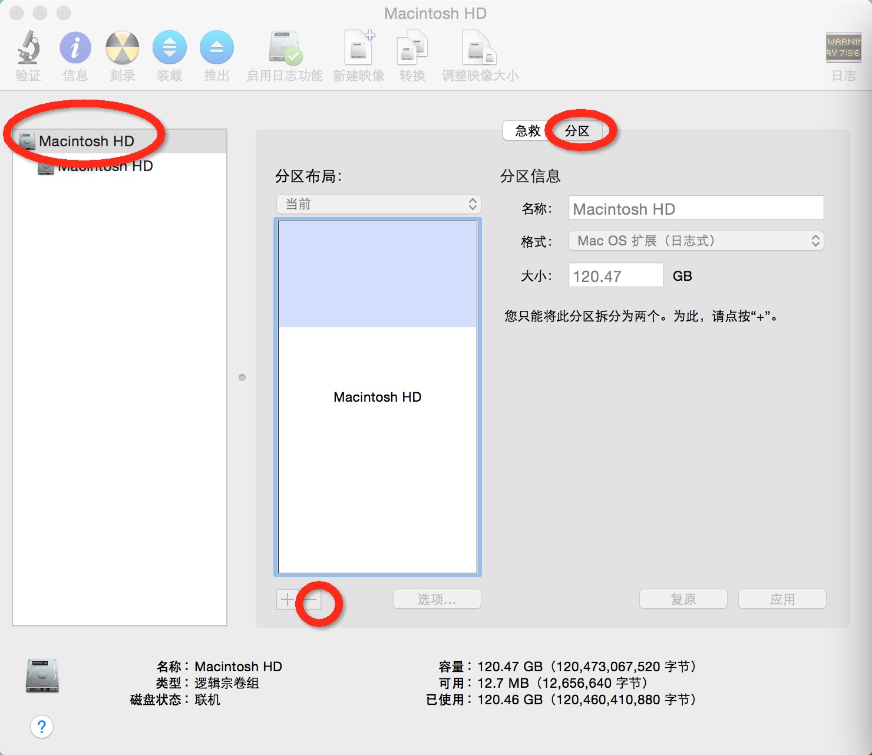Click the type value 逻辑宗卷组
Viewport: 872px width, 755px height.
[227, 683]
